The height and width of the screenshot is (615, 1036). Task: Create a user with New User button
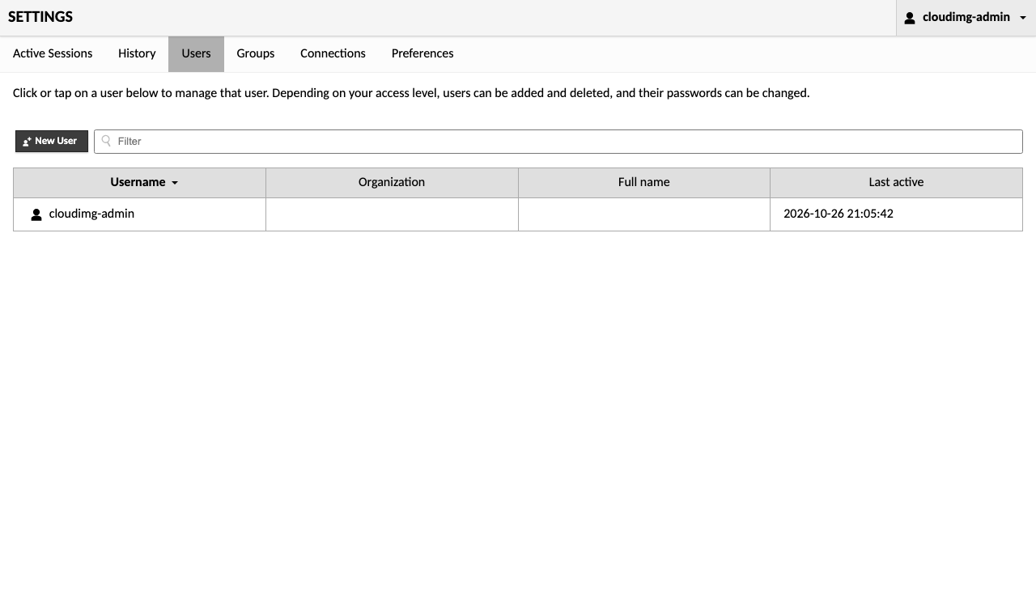(52, 141)
